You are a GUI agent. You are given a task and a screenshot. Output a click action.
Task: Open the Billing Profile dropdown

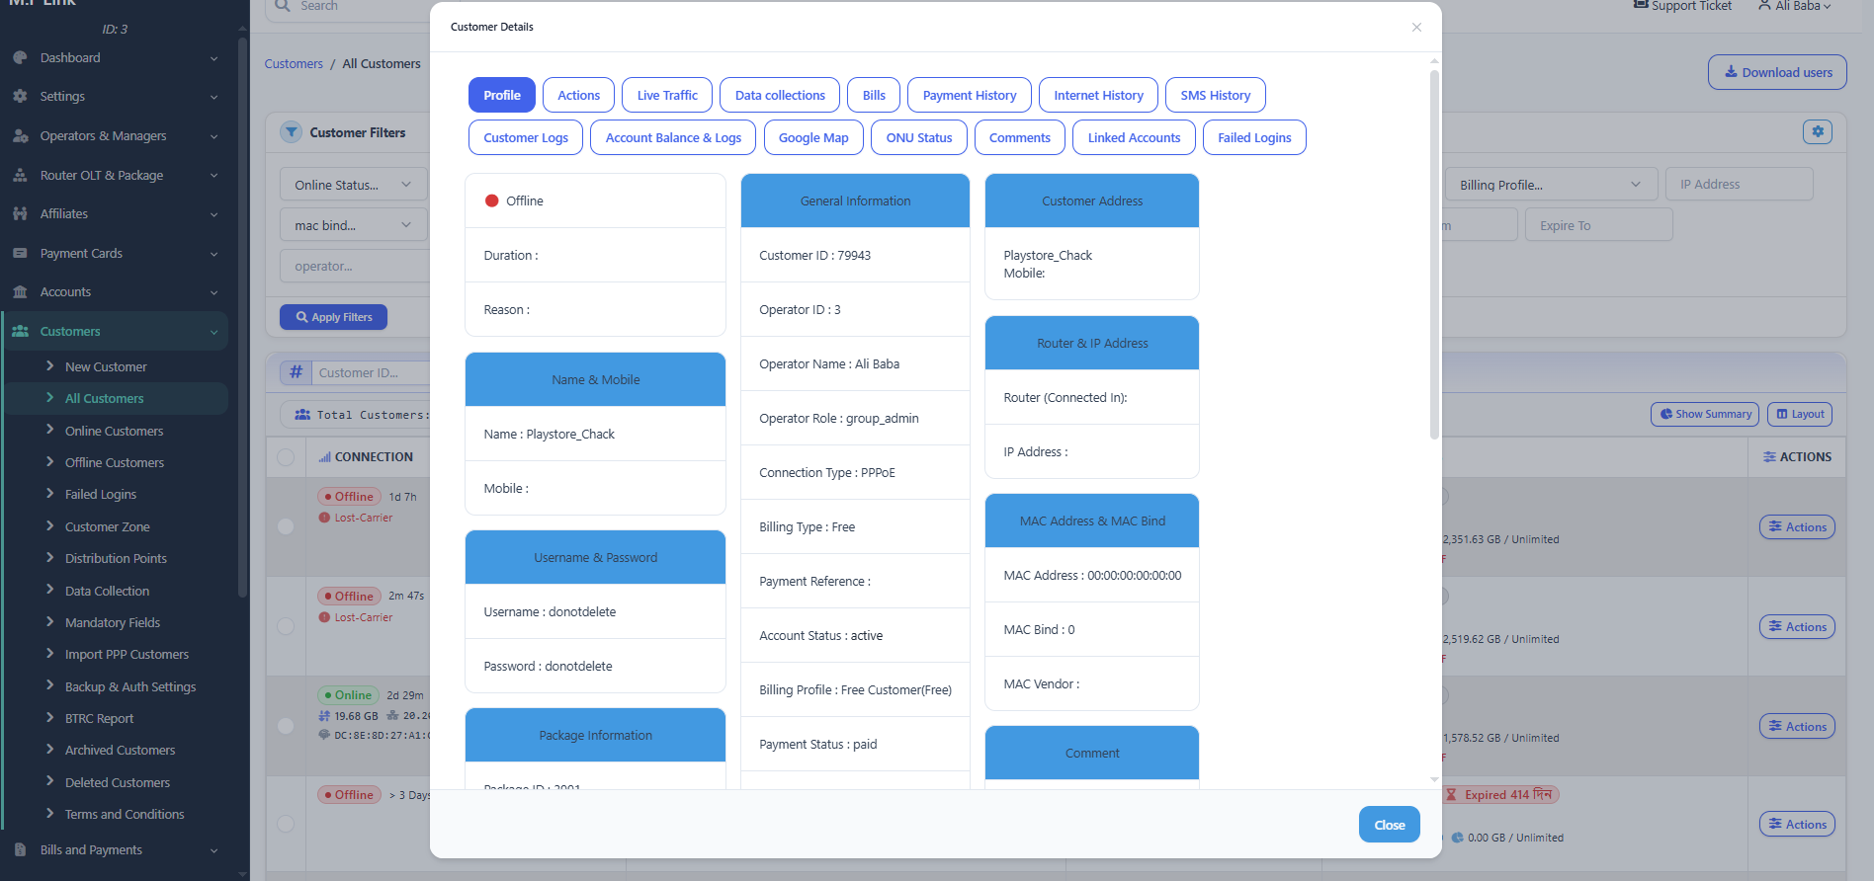[1551, 185]
